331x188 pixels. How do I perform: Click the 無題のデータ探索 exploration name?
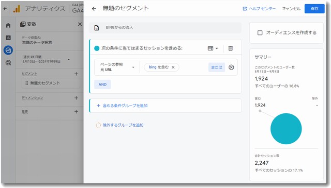(x=37, y=42)
